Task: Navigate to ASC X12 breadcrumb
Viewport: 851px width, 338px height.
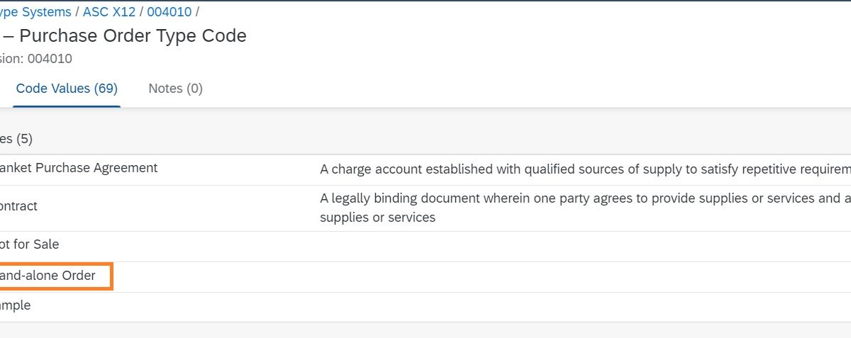Action: point(110,12)
